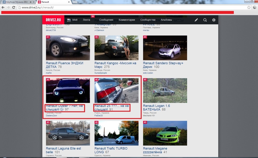Viewport: 258px width, 158px height.
Task: Open the pencil write-post icon
Action: coord(196,20)
